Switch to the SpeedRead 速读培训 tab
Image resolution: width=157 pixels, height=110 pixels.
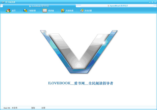118,6
